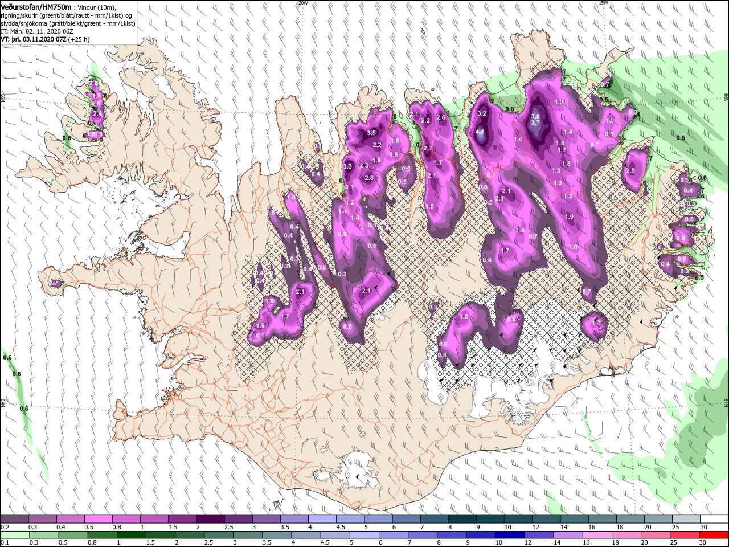Click the '3.7' snowfall value on the map
729x547 pixels.
pos(535,123)
